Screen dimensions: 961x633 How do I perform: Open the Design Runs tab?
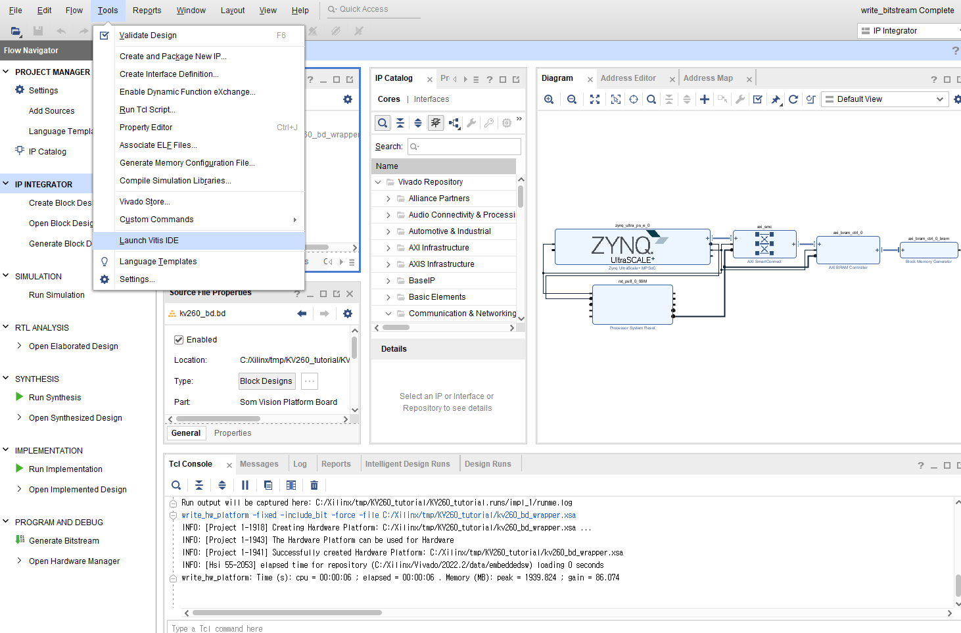(488, 464)
